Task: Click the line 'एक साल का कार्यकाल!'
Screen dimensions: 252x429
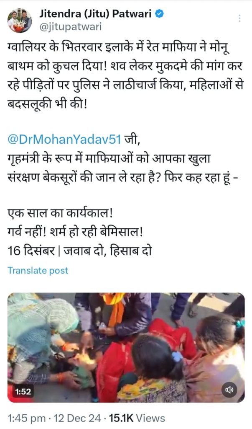Action: coord(60,213)
